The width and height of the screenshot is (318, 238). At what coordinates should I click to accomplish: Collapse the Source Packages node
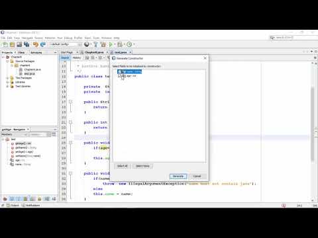pos(7,61)
